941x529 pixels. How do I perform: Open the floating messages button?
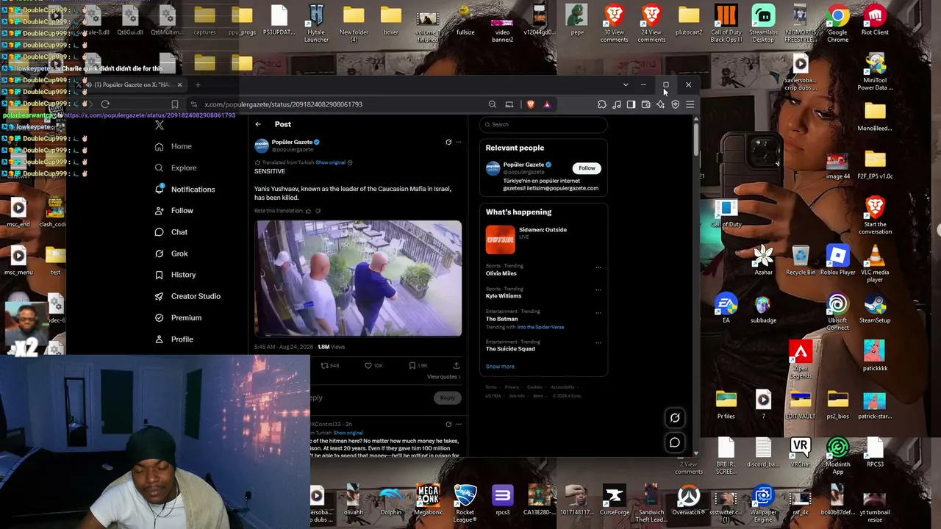click(x=675, y=442)
